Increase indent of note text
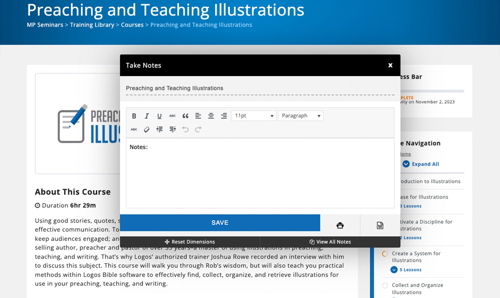 (172, 129)
